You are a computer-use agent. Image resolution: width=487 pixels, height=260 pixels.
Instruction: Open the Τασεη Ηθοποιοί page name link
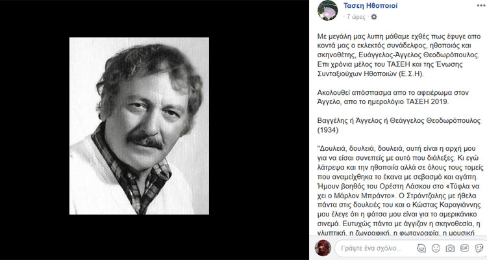pos(370,6)
